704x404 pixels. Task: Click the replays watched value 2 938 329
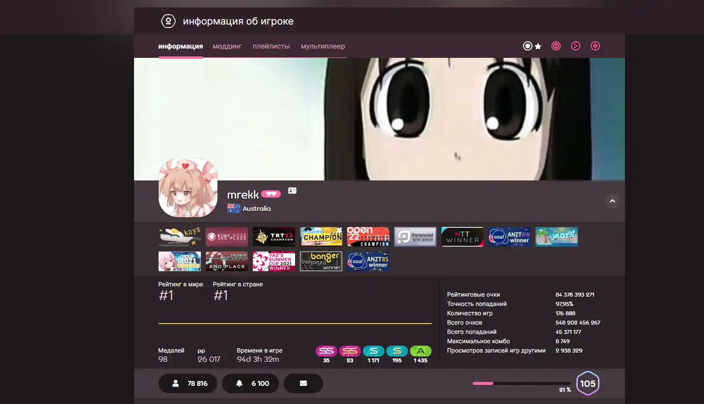569,351
